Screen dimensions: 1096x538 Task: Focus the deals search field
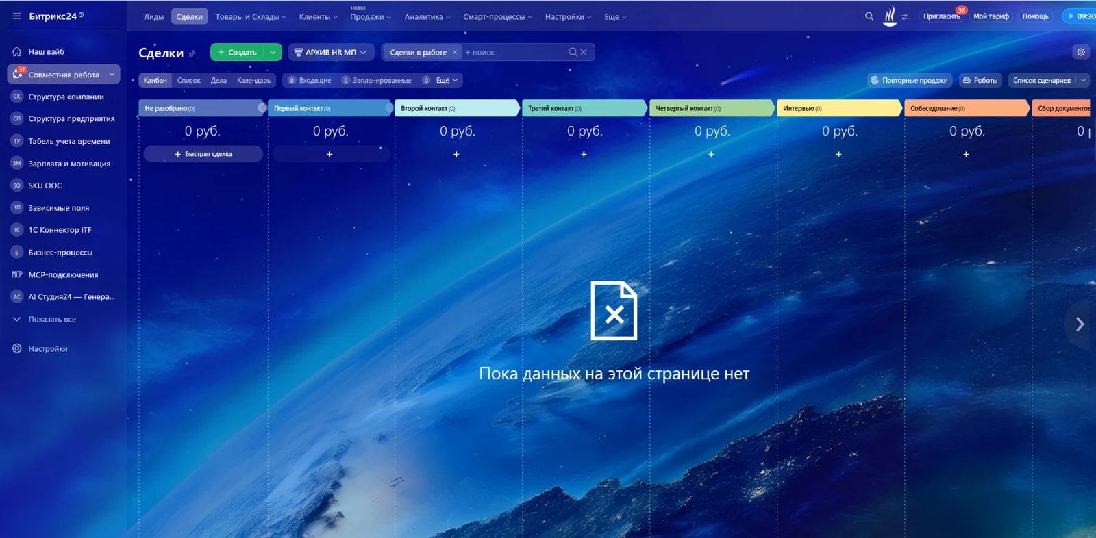pyautogui.click(x=514, y=52)
